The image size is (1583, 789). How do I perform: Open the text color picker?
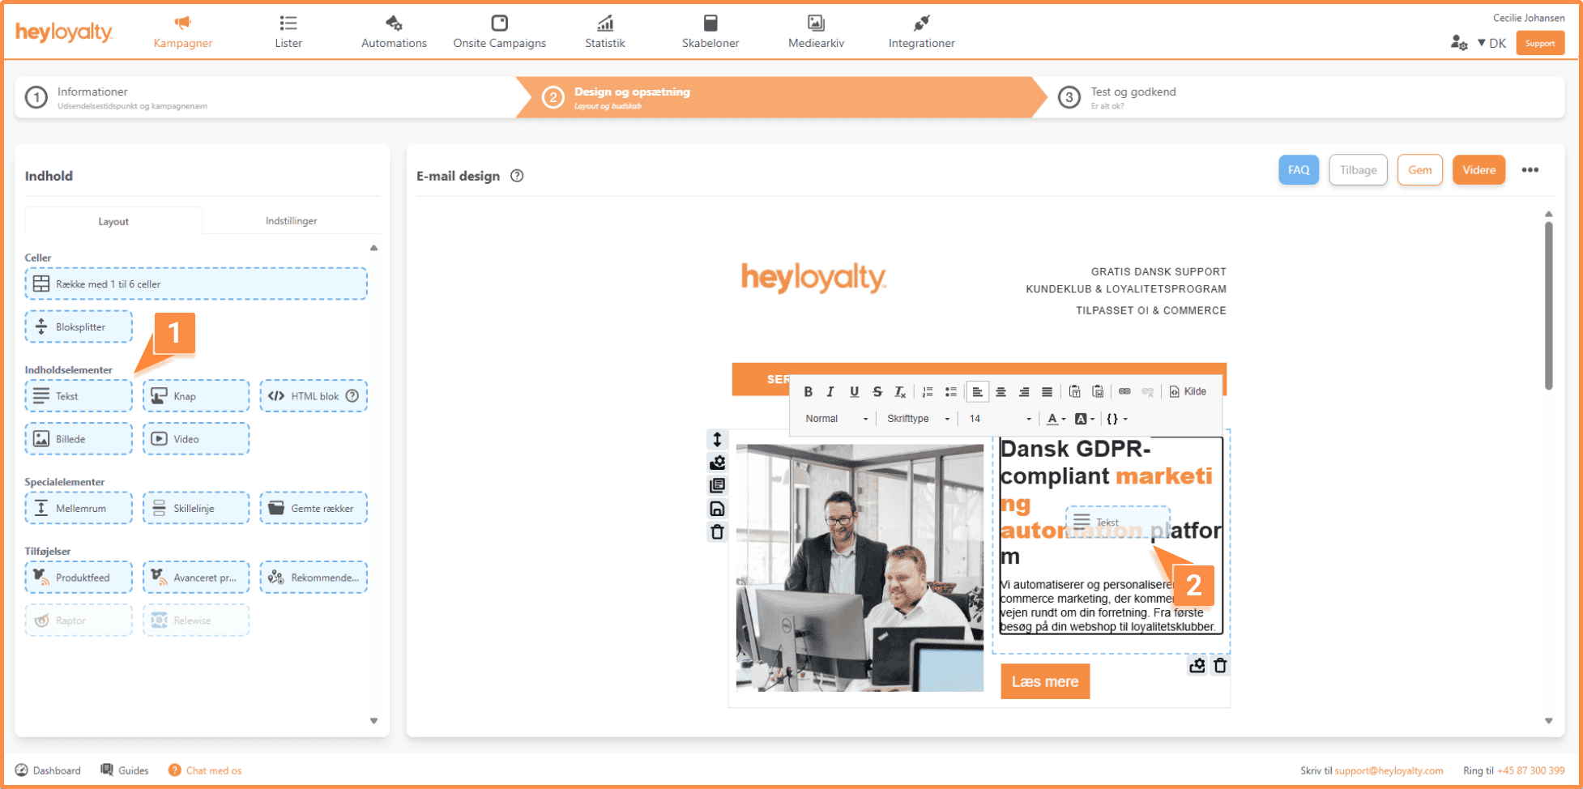1056,419
